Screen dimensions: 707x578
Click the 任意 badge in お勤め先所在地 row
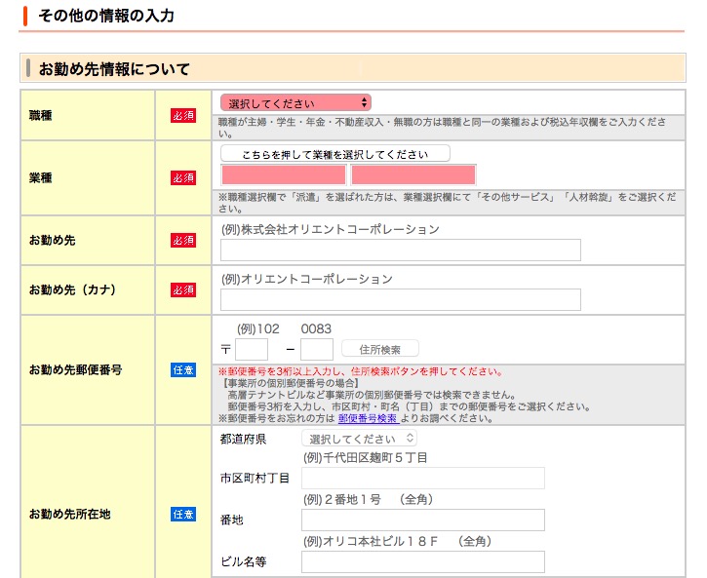pos(183,514)
